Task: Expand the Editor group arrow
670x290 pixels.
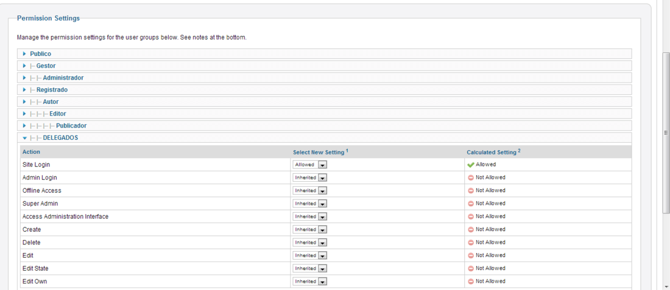Action: pos(25,114)
